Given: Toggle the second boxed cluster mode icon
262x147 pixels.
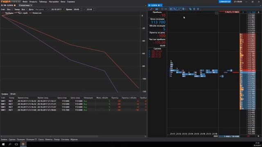Looking at the screenshot, I should (175, 9).
